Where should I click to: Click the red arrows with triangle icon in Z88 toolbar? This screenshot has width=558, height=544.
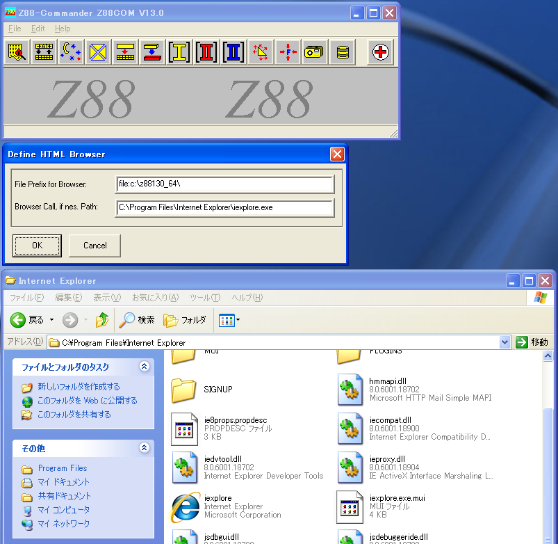[x=261, y=52]
